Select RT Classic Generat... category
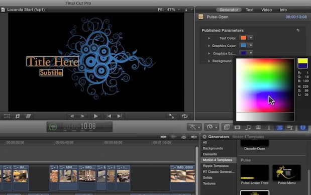The width and height of the screenshot is (311, 195). pyautogui.click(x=219, y=172)
